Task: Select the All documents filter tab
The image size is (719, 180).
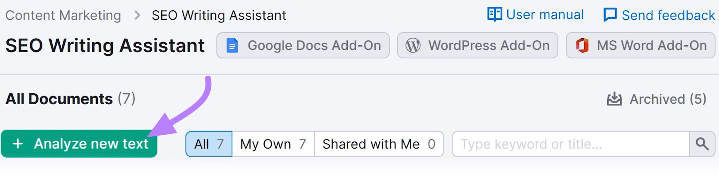Action: click(209, 144)
